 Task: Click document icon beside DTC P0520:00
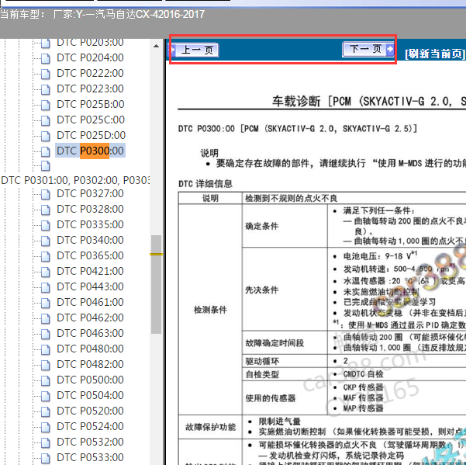[x=46, y=411]
